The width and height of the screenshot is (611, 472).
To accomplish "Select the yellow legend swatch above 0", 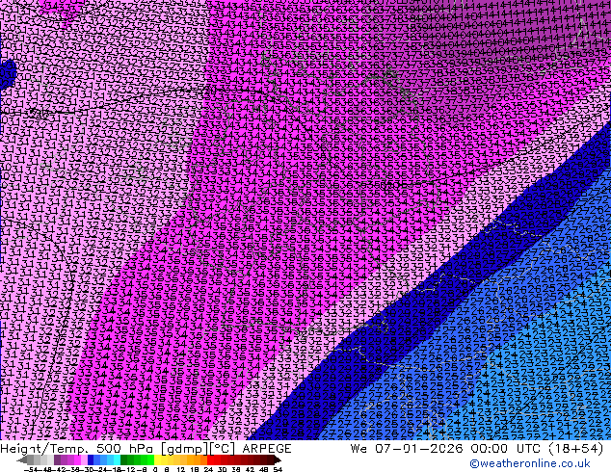I will [x=157, y=459].
